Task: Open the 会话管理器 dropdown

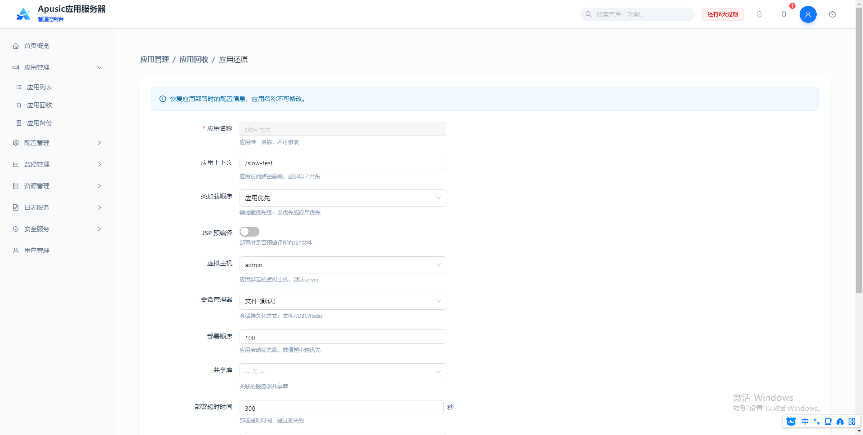Action: tap(343, 301)
